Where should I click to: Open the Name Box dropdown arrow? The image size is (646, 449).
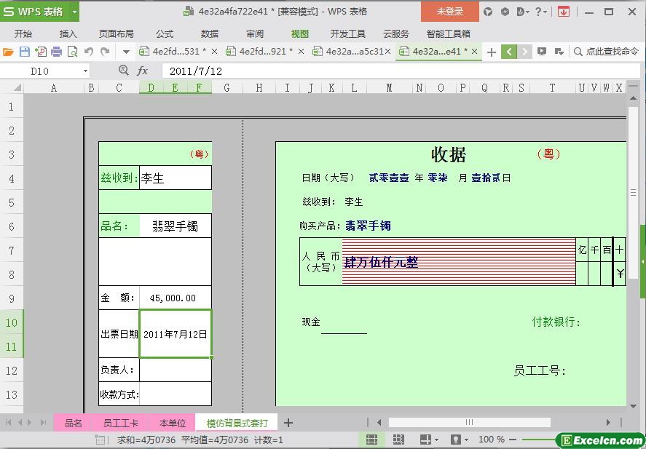tap(85, 71)
